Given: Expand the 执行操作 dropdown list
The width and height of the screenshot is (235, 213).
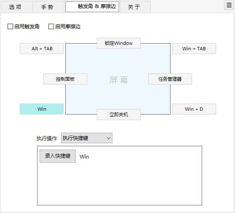Looking at the screenshot, I should pos(87,138).
